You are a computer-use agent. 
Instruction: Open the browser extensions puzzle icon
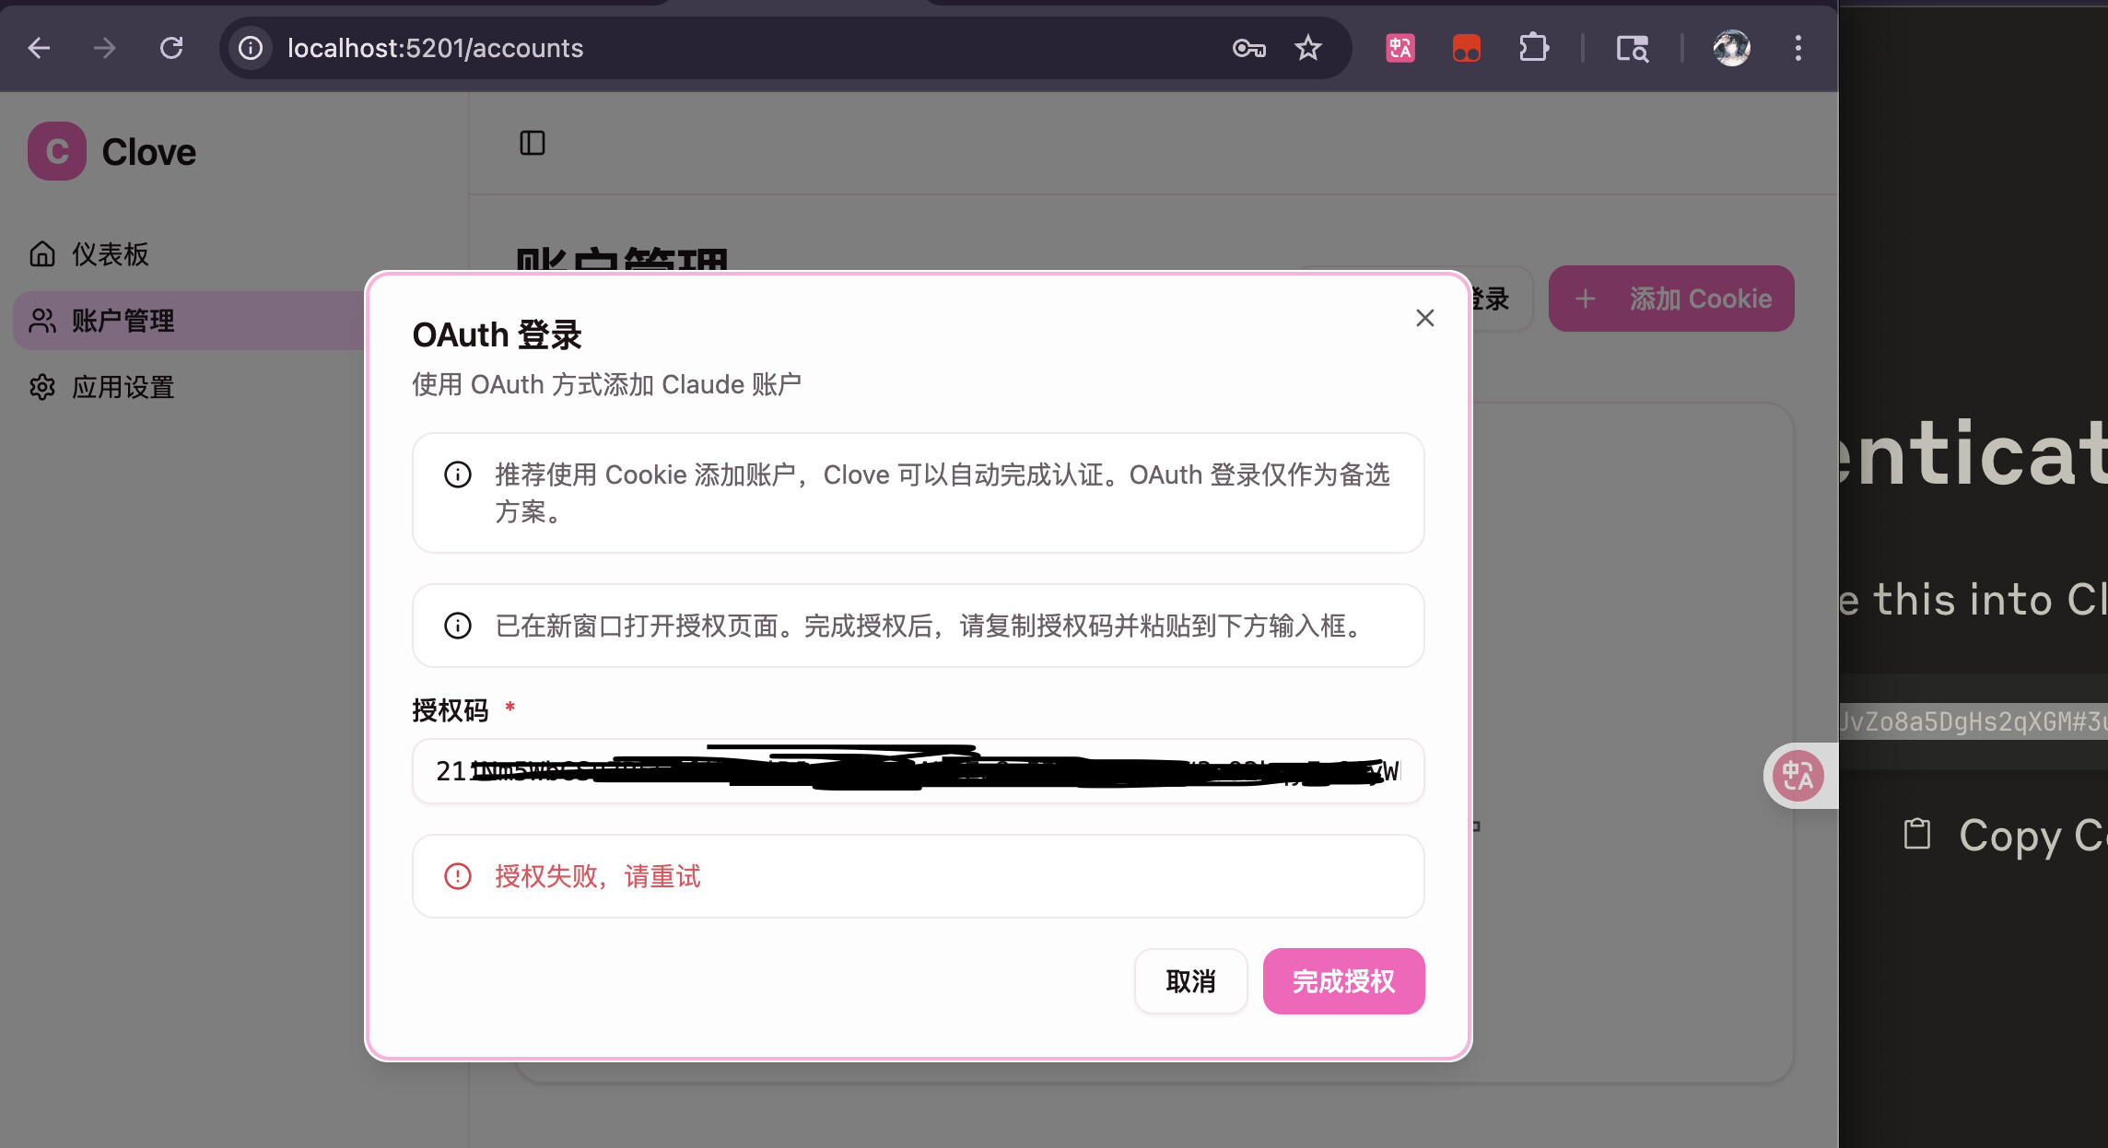pyautogui.click(x=1533, y=48)
